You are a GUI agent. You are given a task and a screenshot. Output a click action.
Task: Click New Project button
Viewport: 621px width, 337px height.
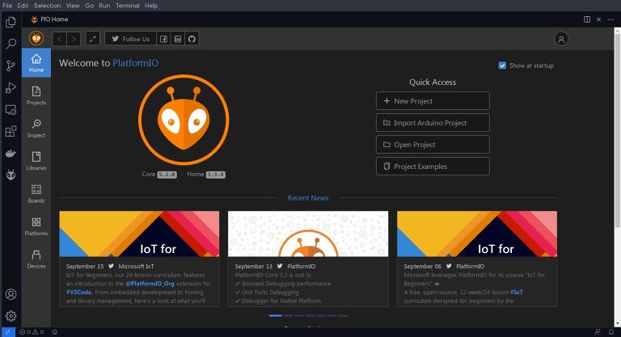click(x=433, y=101)
